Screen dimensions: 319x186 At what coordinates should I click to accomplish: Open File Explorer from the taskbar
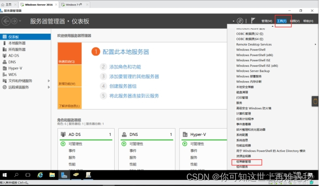[x=52, y=175]
